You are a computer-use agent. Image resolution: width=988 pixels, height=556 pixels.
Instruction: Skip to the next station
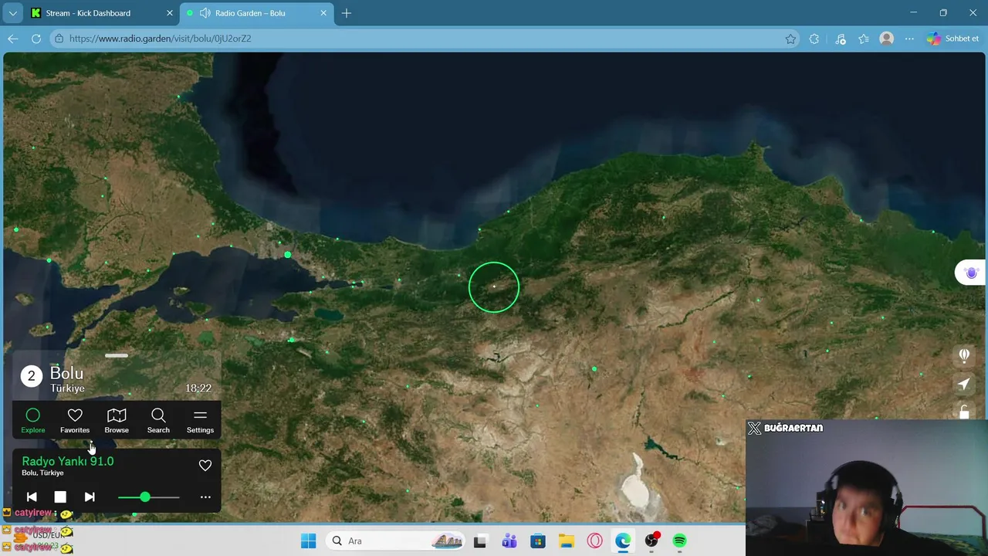point(90,497)
